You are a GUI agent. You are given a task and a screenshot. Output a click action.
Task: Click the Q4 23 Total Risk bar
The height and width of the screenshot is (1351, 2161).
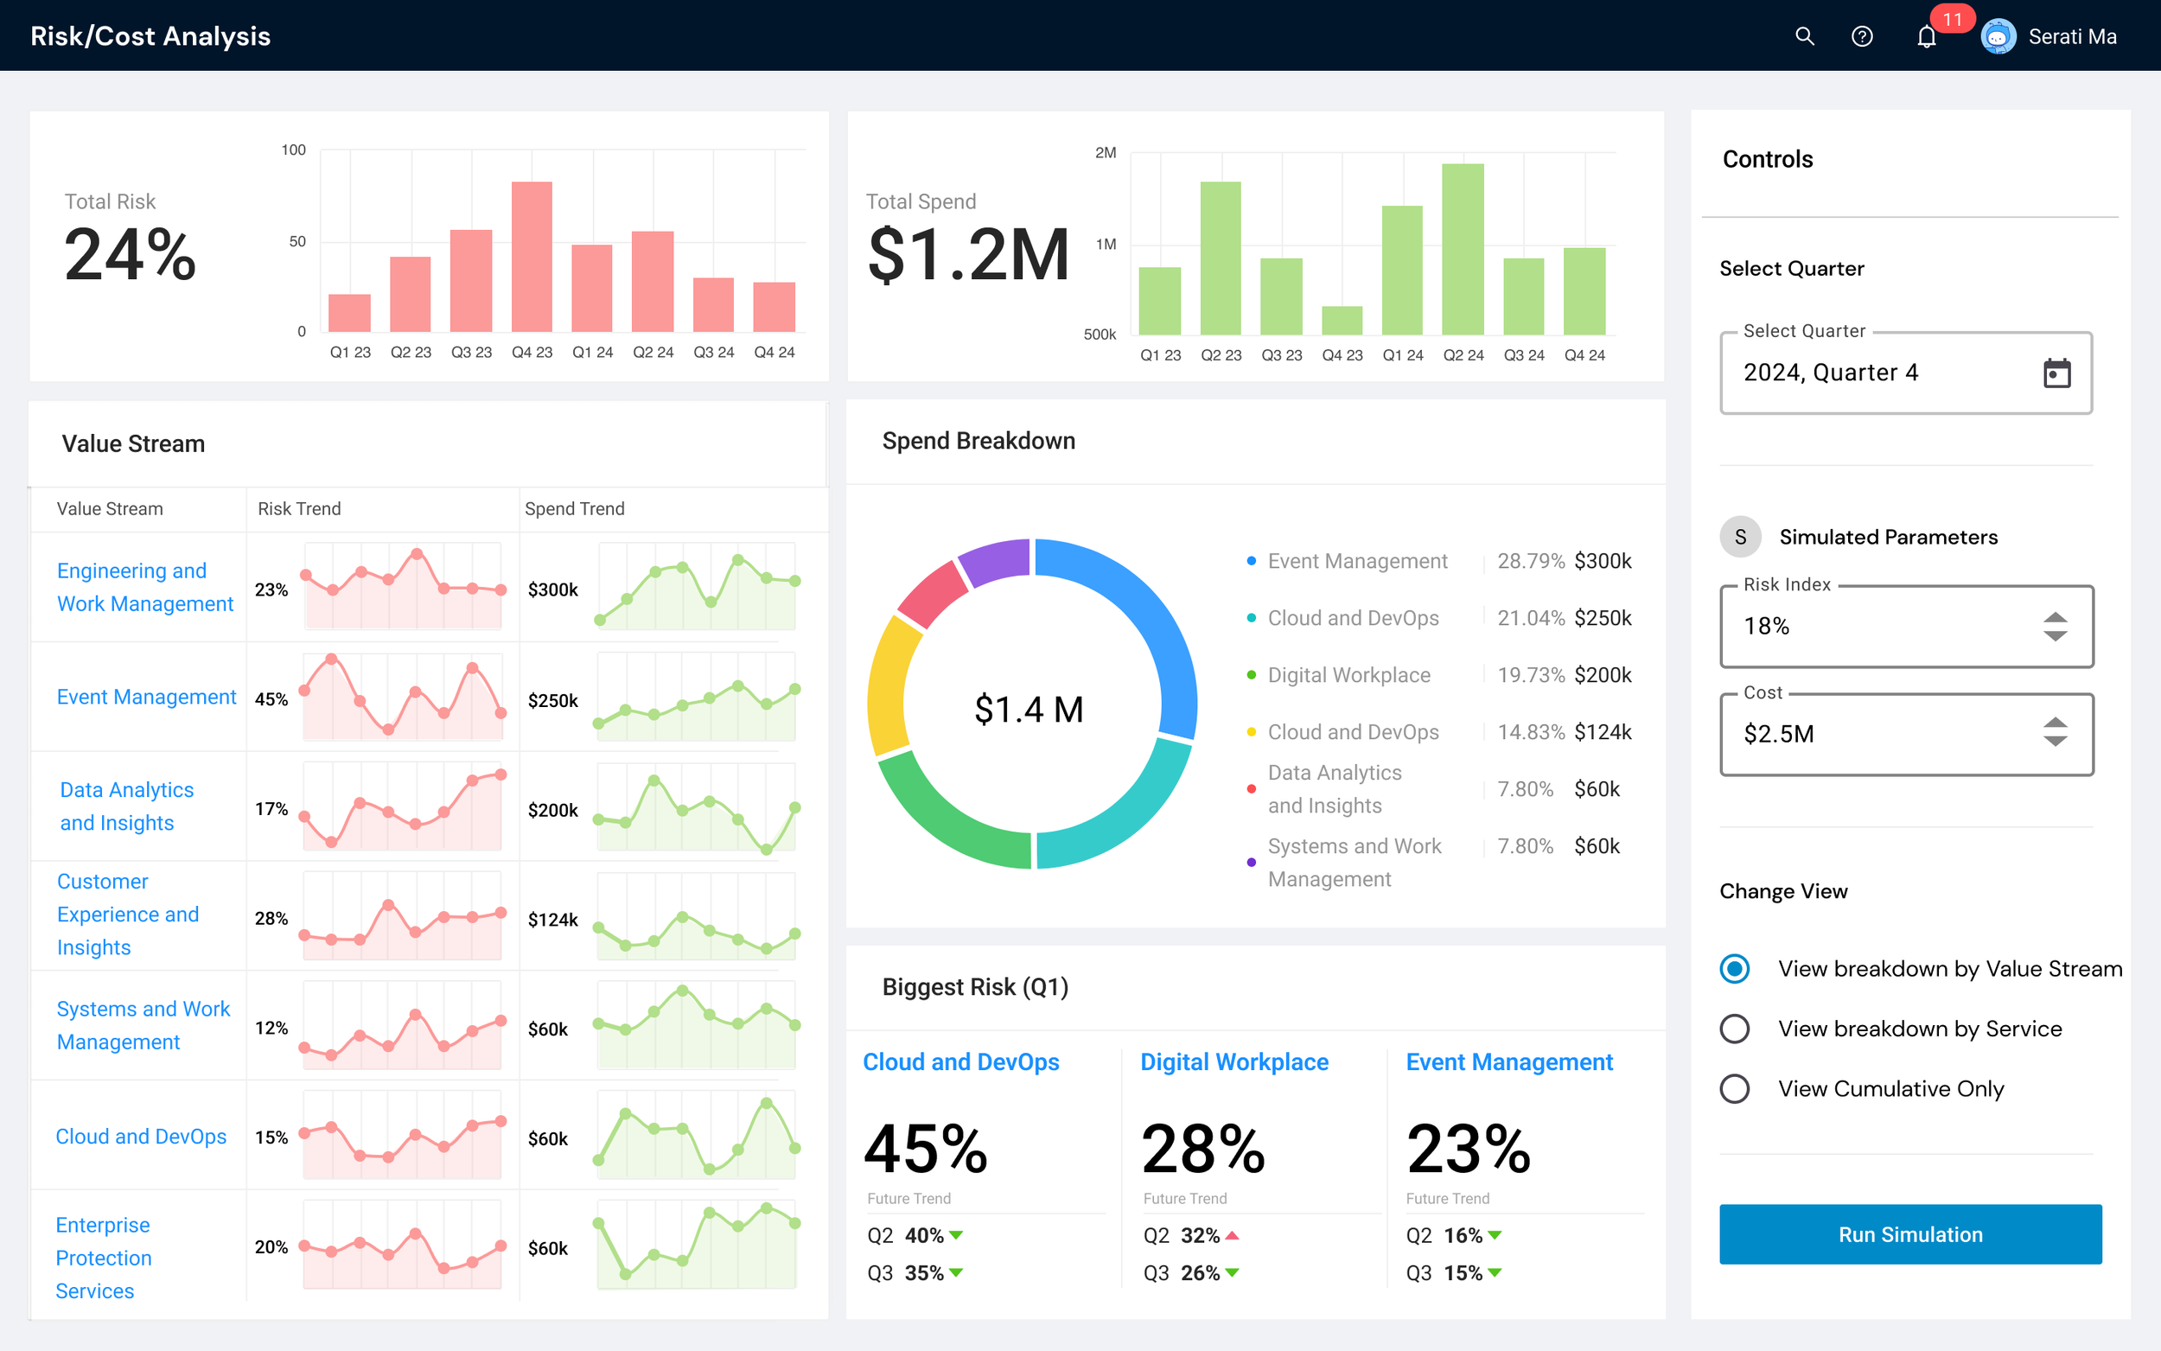tap(532, 257)
